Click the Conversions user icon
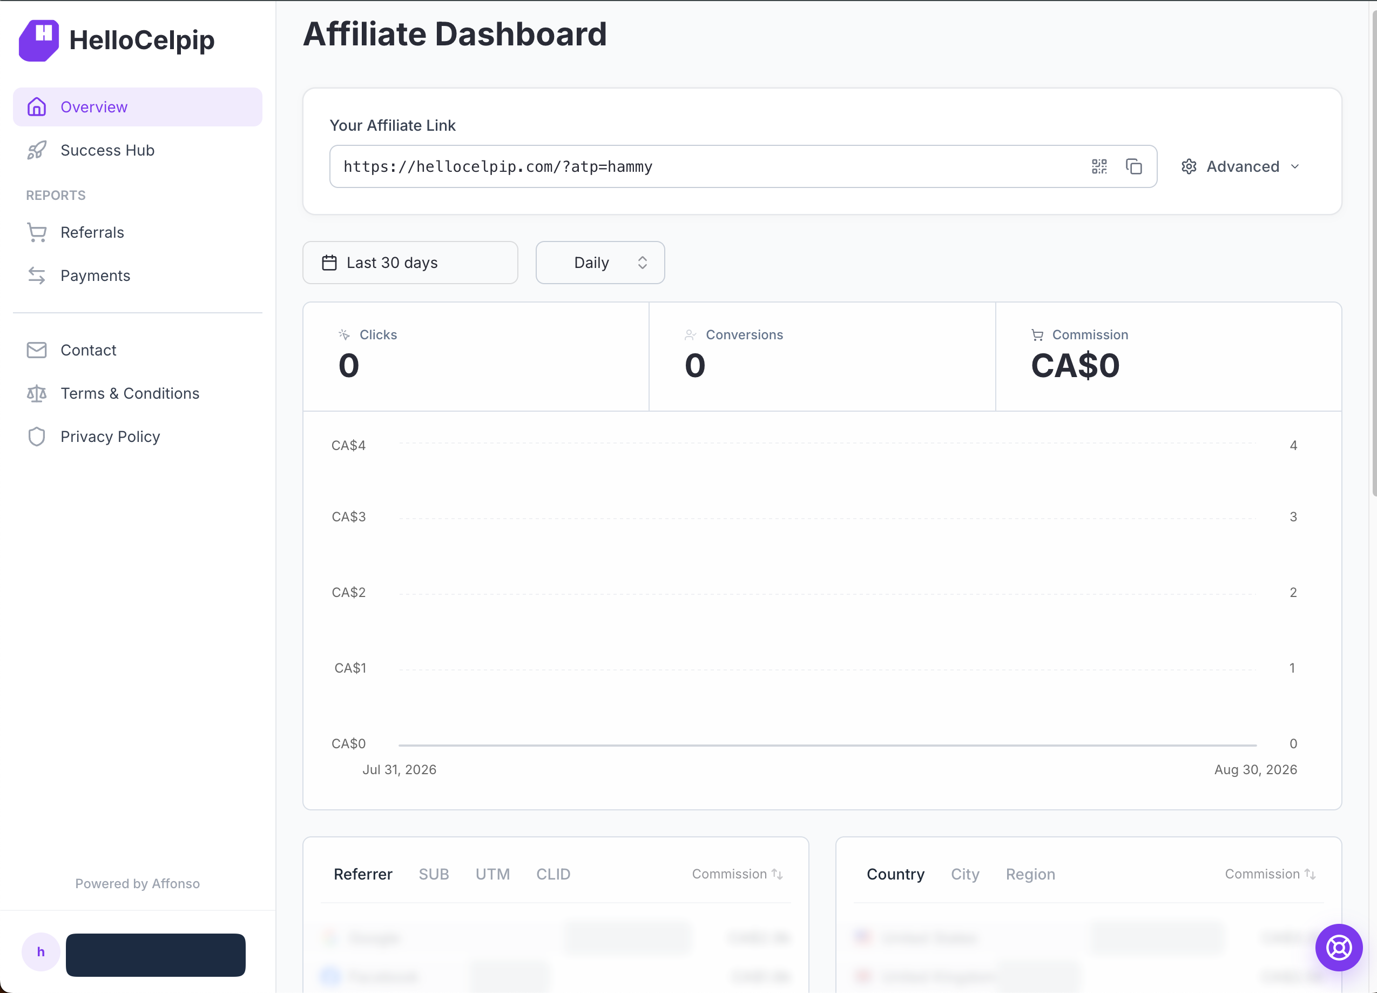The width and height of the screenshot is (1377, 993). pos(690,334)
